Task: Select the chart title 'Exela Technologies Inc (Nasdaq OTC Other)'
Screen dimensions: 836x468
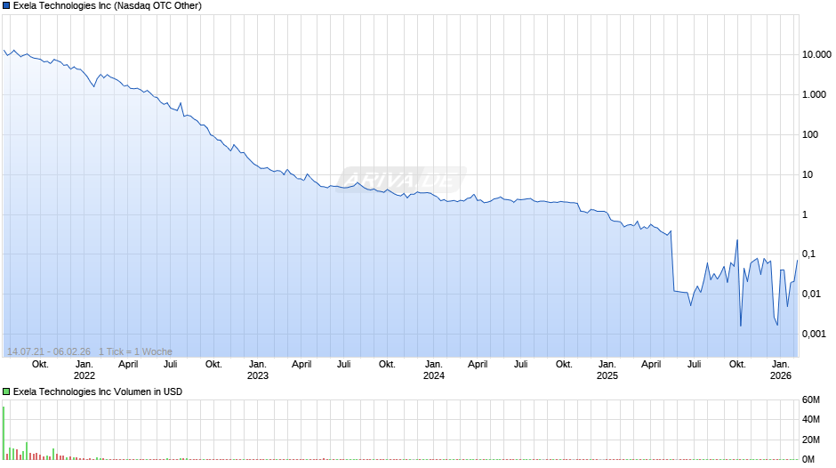Action: [x=107, y=6]
